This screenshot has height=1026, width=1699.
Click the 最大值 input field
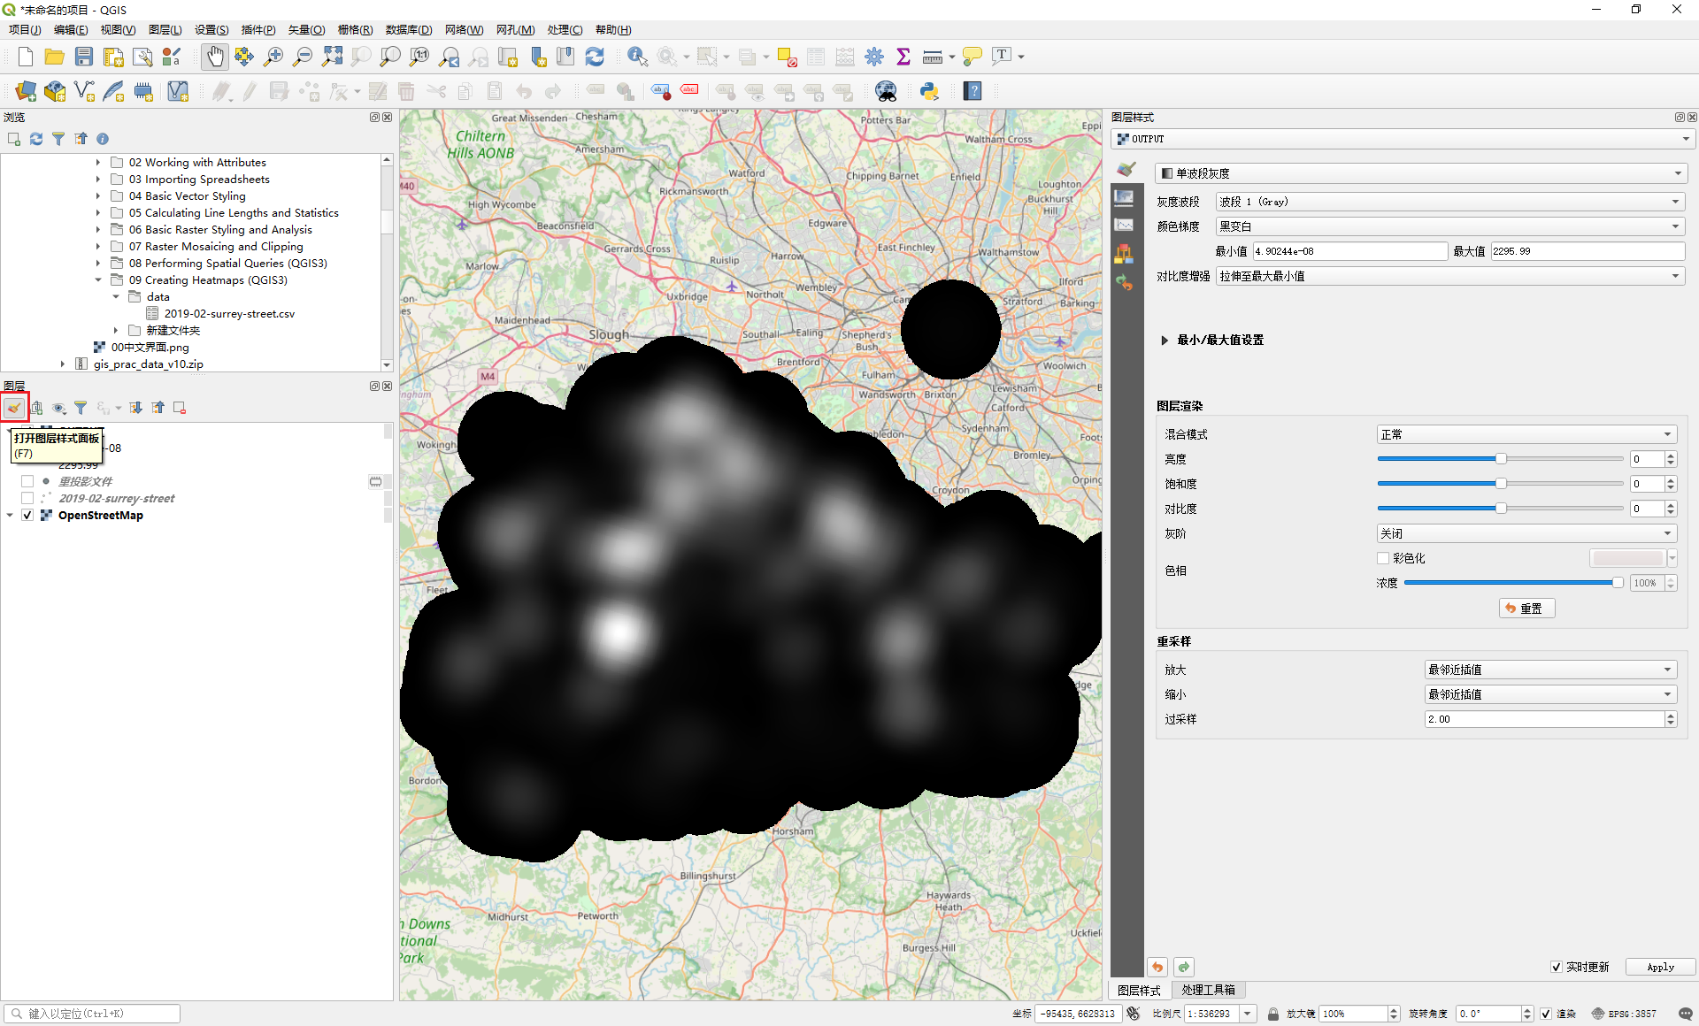pos(1586,251)
